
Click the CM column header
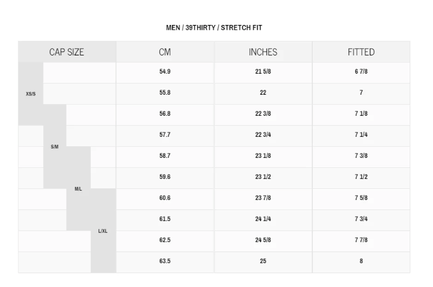(164, 52)
